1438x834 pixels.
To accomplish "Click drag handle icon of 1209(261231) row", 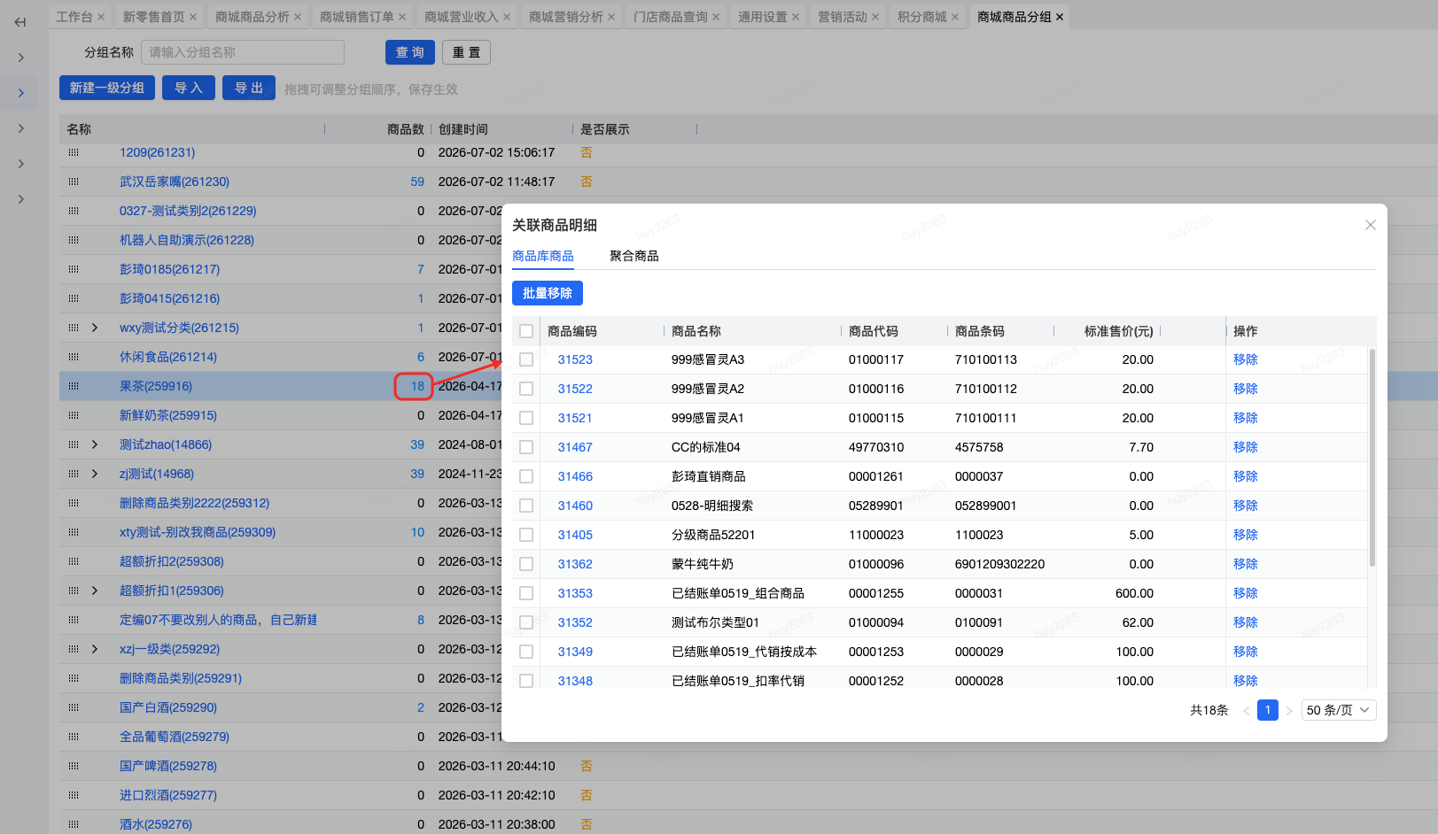I will 74,152.
